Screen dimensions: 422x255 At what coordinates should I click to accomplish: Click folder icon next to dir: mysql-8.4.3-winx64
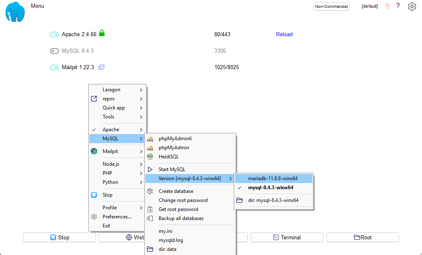[x=239, y=200]
